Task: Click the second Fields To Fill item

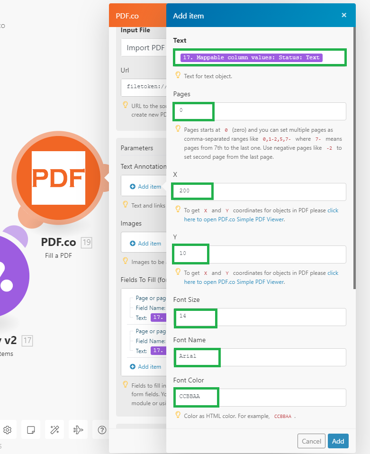Action: 148,341
